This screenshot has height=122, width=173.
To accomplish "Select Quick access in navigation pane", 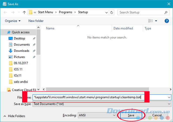I will point(18,32).
